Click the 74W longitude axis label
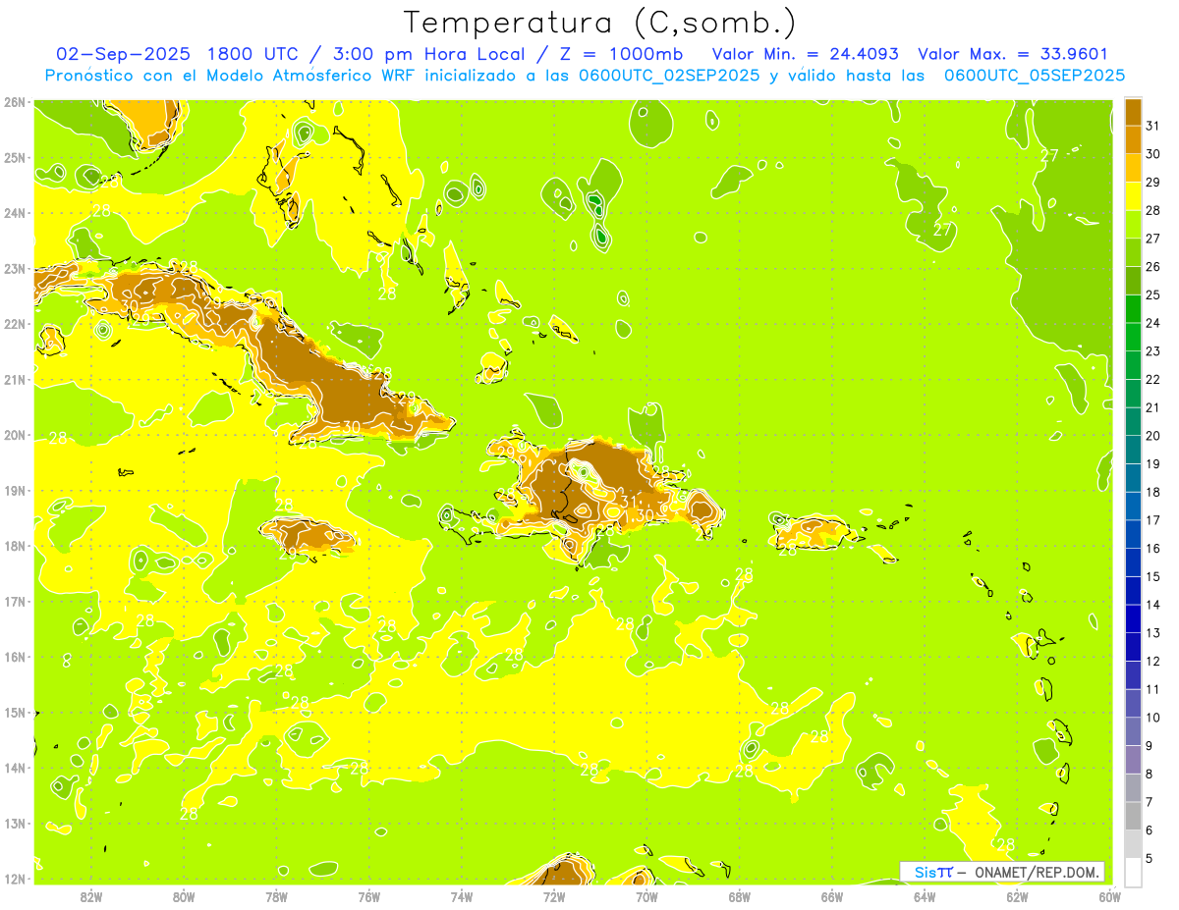The image size is (1179, 910). click(462, 896)
